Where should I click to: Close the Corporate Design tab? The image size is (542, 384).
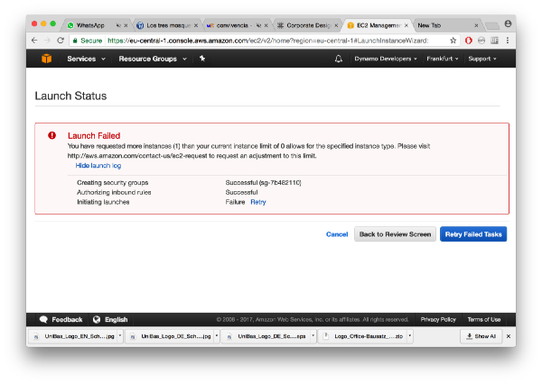[x=336, y=25]
